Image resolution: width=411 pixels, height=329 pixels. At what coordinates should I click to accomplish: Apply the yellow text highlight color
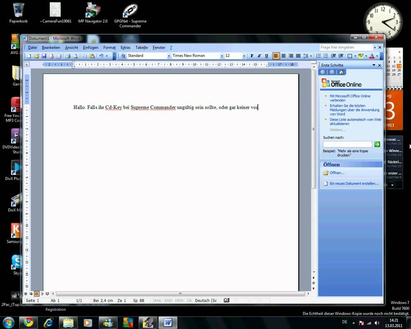click(x=361, y=56)
